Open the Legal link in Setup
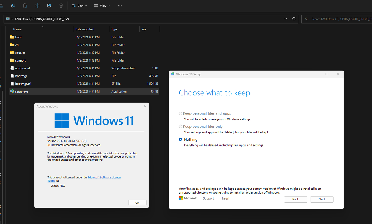Screen dimensions: 372x224 [x=226, y=198]
